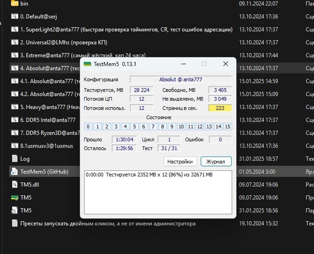Screen dimensions: 314x254
Task: Click the Absolut @ anta777 configuration field
Action: [180, 79]
